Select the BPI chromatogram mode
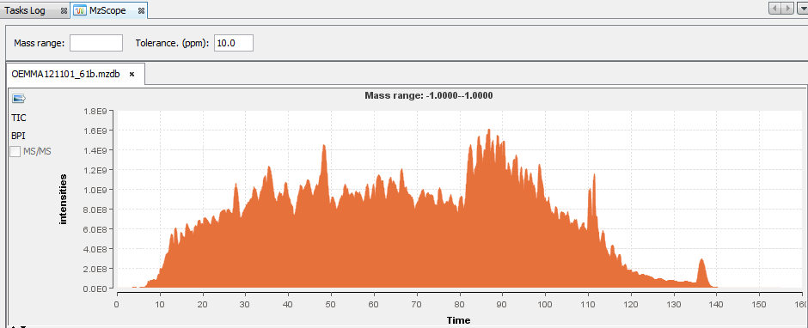This screenshot has height=328, width=808. (x=19, y=136)
